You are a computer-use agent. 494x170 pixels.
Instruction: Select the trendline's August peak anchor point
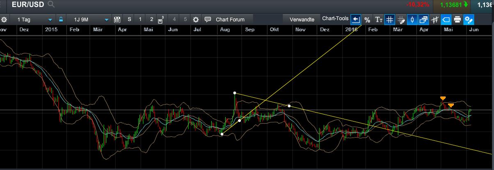[235, 93]
